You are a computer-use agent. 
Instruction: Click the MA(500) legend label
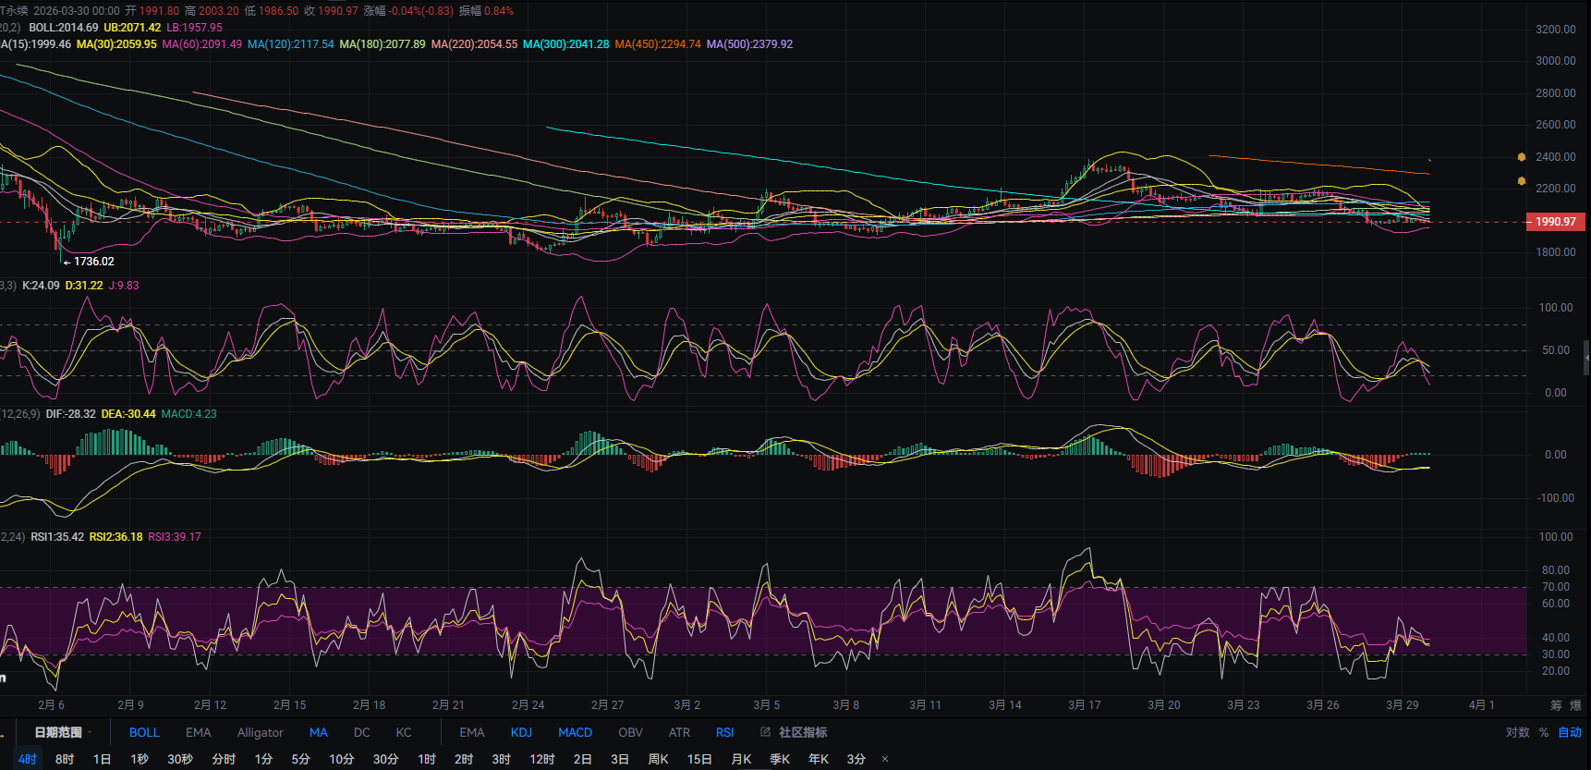[749, 44]
